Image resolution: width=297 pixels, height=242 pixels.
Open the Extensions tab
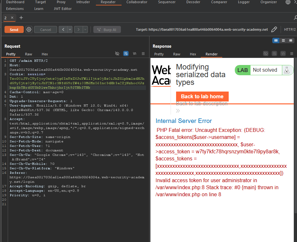point(15,9)
